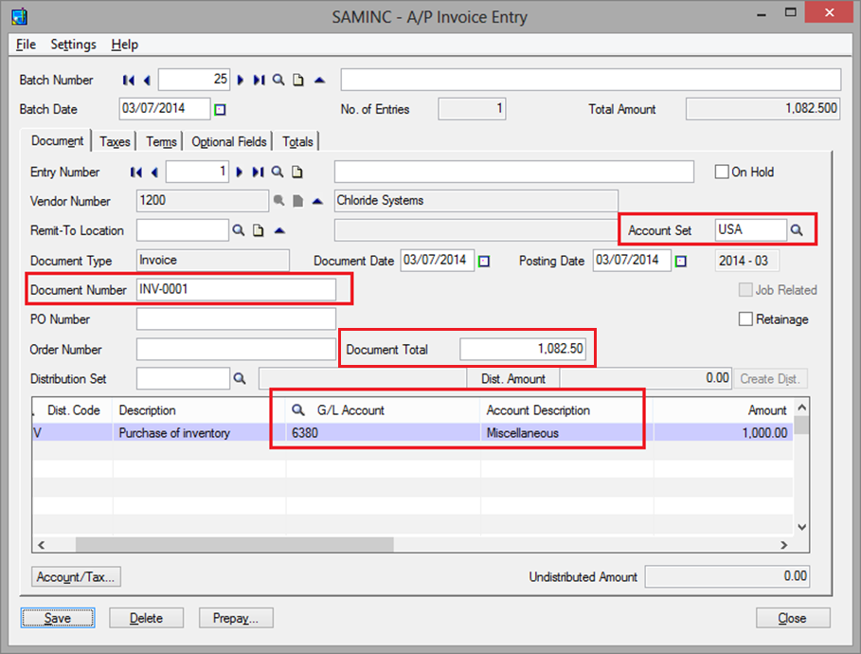Screen dimensions: 861x654
Task: Click the Account Set field
Action: [x=750, y=229]
